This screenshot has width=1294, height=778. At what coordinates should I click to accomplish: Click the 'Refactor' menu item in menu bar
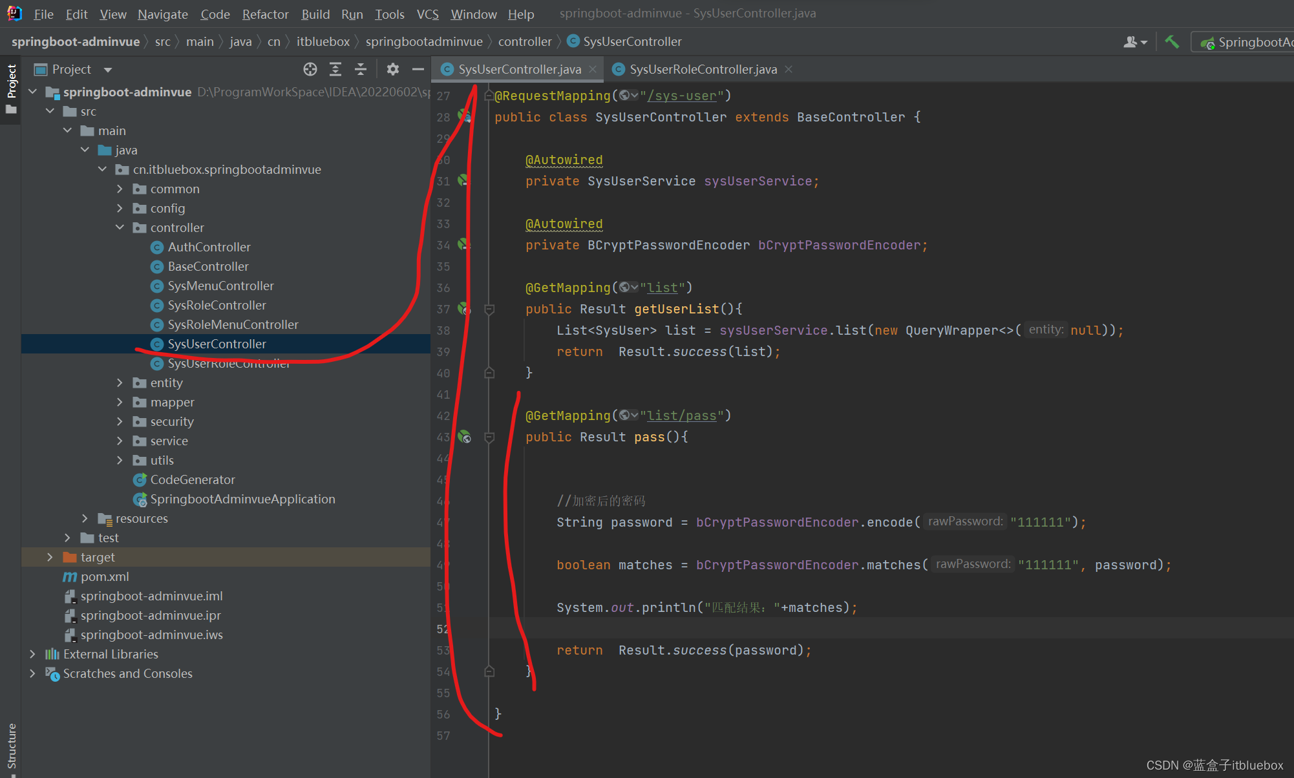264,12
